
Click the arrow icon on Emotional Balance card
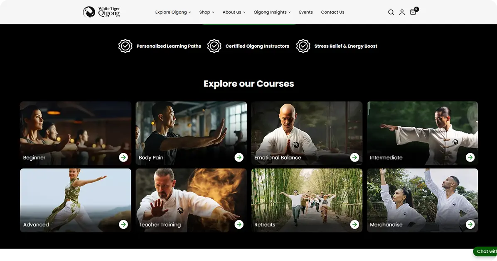click(355, 157)
